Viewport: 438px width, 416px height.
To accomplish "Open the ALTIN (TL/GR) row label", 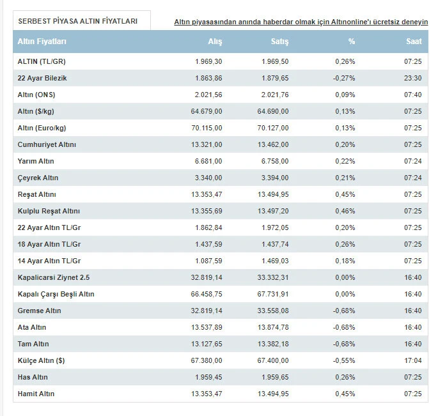I will tap(42, 61).
